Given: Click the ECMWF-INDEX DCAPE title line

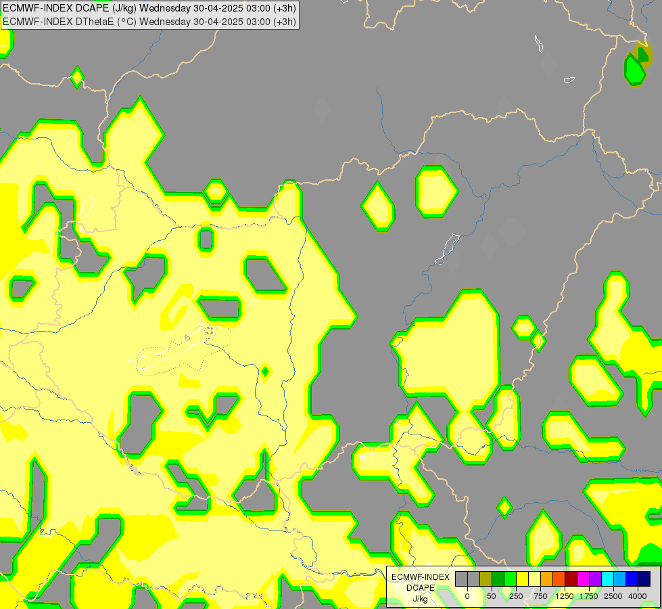Looking at the screenshot, I should [149, 8].
